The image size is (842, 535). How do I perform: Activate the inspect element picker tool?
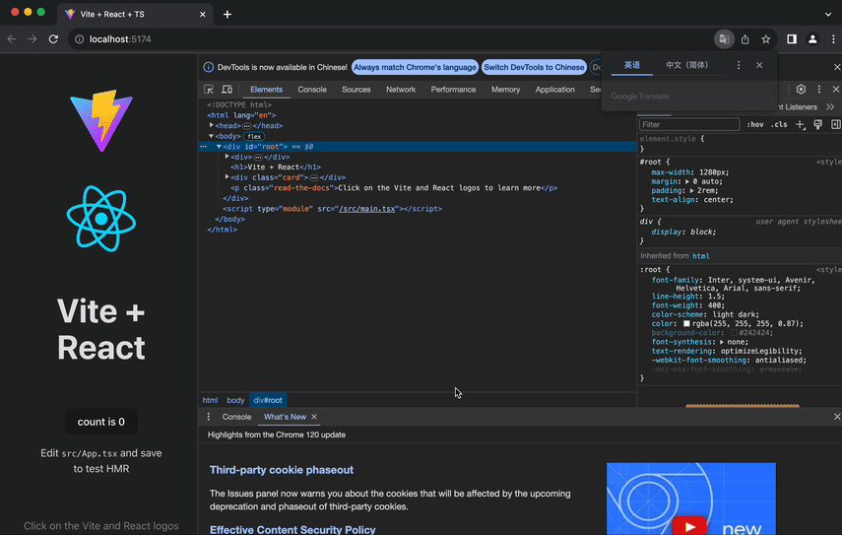[x=209, y=89]
